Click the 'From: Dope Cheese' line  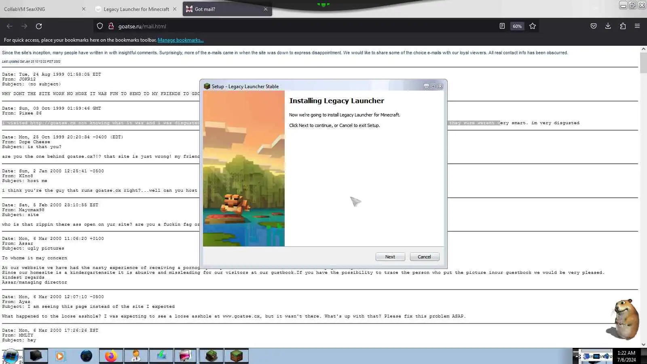(26, 142)
